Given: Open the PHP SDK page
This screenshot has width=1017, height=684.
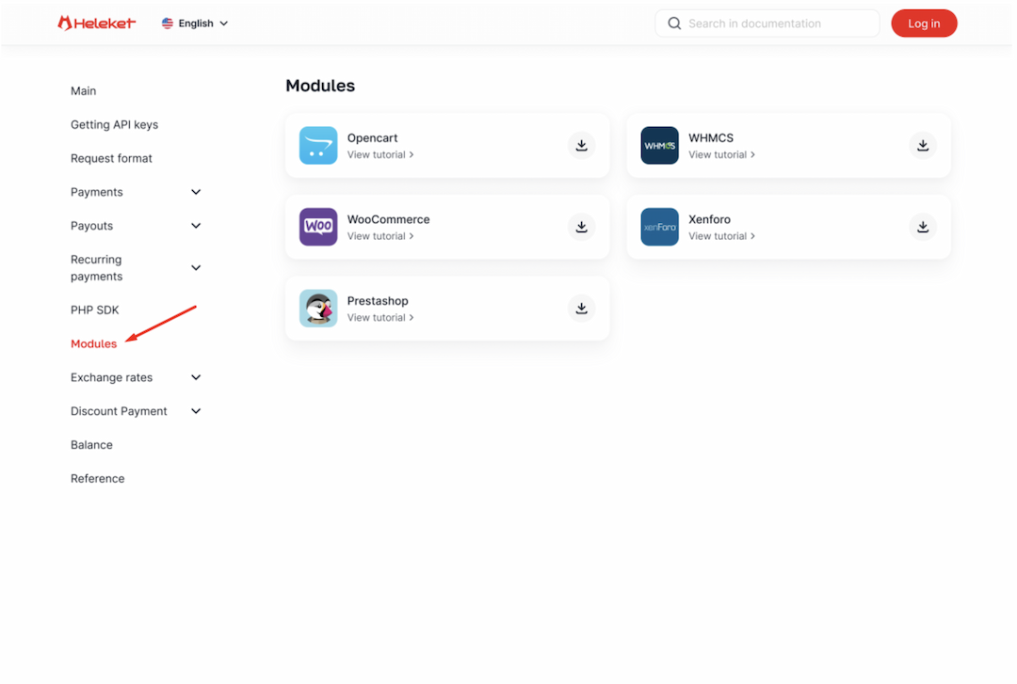Looking at the screenshot, I should click(95, 310).
